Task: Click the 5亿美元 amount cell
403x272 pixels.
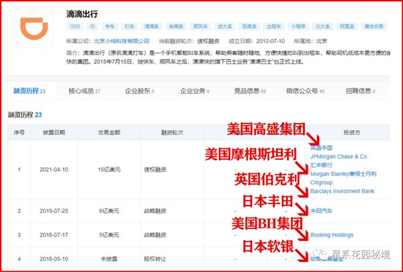Action: [x=109, y=235]
